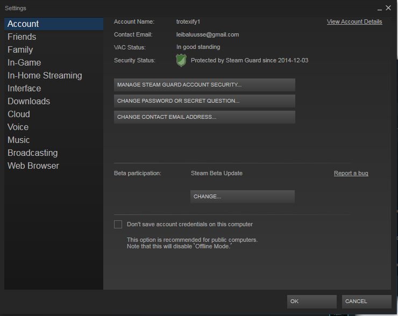The width and height of the screenshot is (398, 316).
Task: Dismiss the dialog with CANCEL
Action: pyautogui.click(x=366, y=301)
